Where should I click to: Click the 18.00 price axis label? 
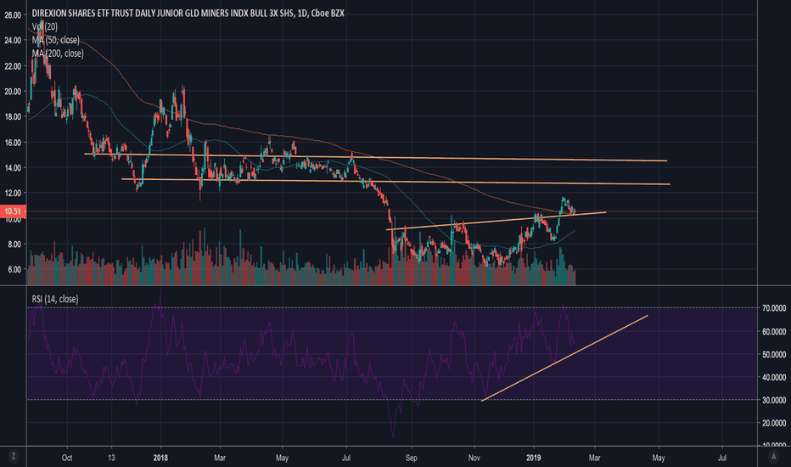point(13,116)
